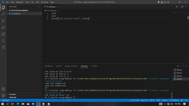Expand the OUTLINE section

pos(24,94)
